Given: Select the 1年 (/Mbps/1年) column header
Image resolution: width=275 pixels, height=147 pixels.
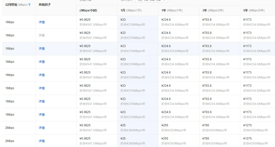Looking at the screenshot, I should coord(172,10).
